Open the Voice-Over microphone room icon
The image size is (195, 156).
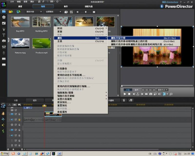(4, 53)
